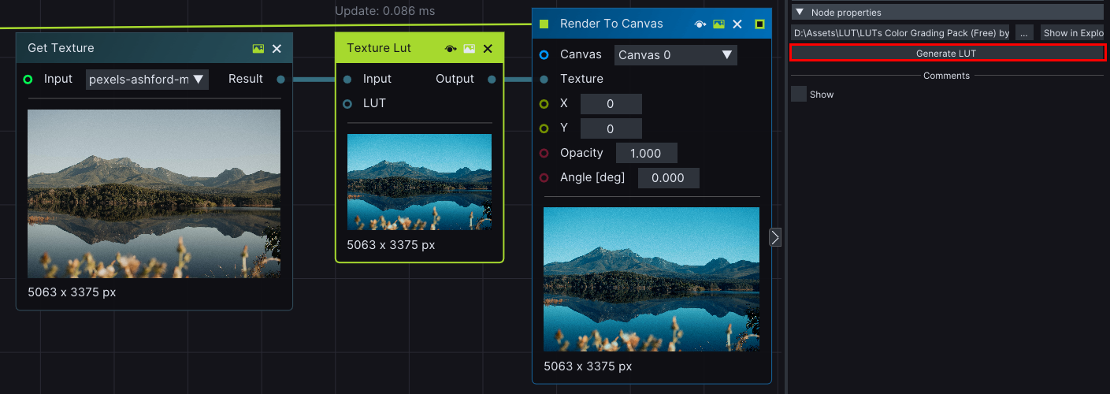Toggle eye icon on Render To Canvas node
The width and height of the screenshot is (1110, 394).
[700, 24]
